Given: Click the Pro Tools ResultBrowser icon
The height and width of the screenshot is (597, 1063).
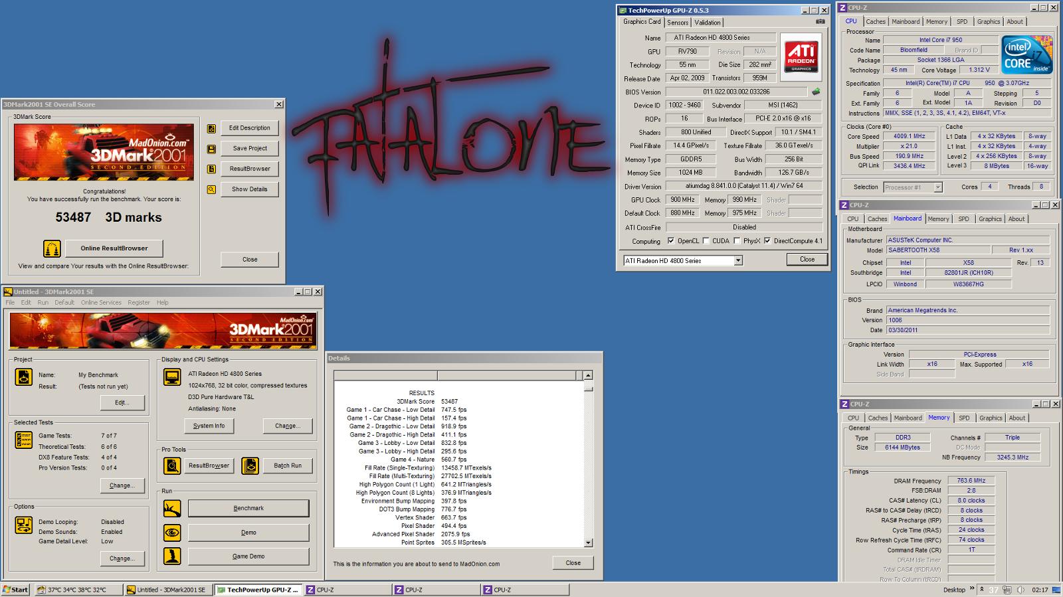Looking at the screenshot, I should pos(172,466).
